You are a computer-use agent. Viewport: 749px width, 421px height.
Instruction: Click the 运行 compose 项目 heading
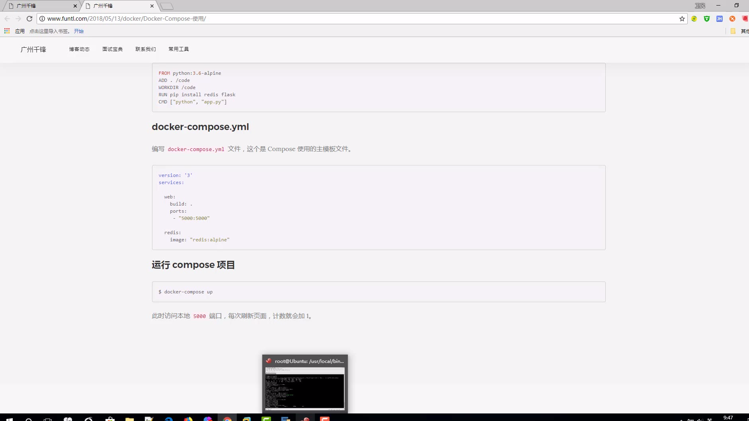(x=193, y=265)
